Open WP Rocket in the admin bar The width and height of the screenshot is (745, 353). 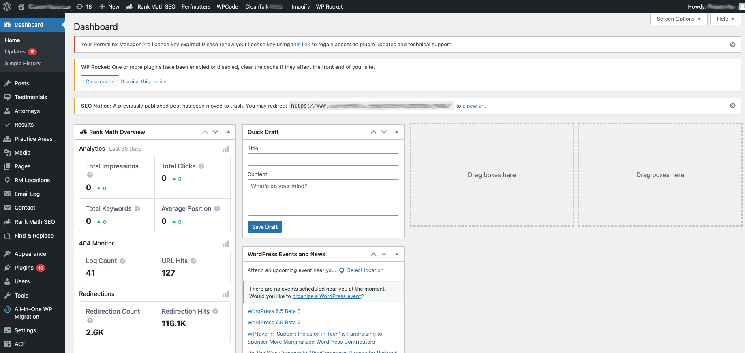[329, 6]
